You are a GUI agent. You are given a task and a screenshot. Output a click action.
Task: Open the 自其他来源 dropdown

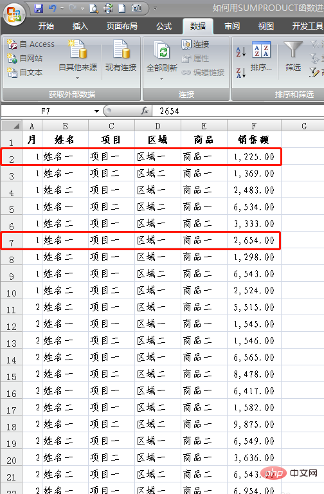tap(78, 60)
